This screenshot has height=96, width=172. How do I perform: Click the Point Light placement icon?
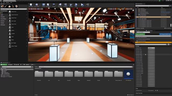10,21
